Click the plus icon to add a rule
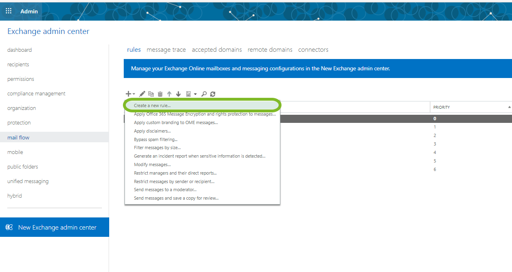This screenshot has height=272, width=512. coord(128,94)
